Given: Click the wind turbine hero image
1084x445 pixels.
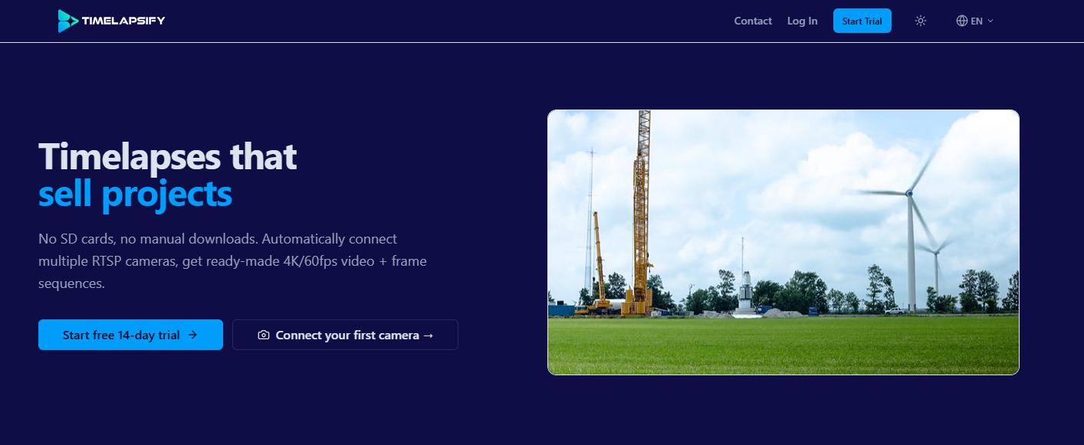Looking at the screenshot, I should (783, 242).
